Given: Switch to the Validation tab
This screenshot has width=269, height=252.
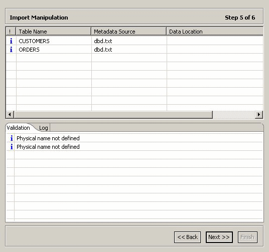Looking at the screenshot, I should (18, 128).
